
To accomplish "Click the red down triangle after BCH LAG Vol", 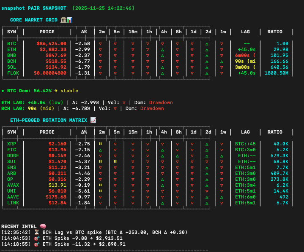I will coord(115,109).
